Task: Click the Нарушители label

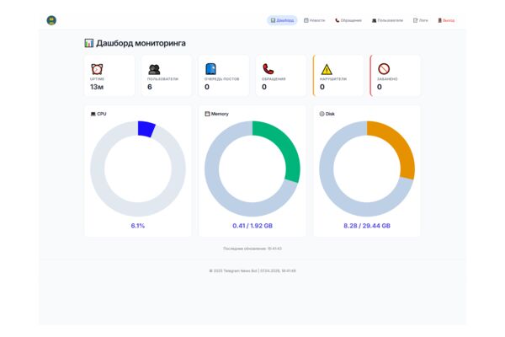Action: (333, 79)
